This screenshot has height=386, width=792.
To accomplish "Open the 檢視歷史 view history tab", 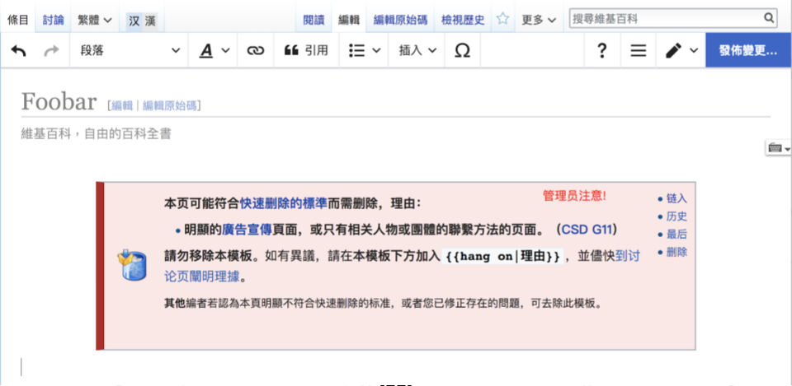I will 463,20.
